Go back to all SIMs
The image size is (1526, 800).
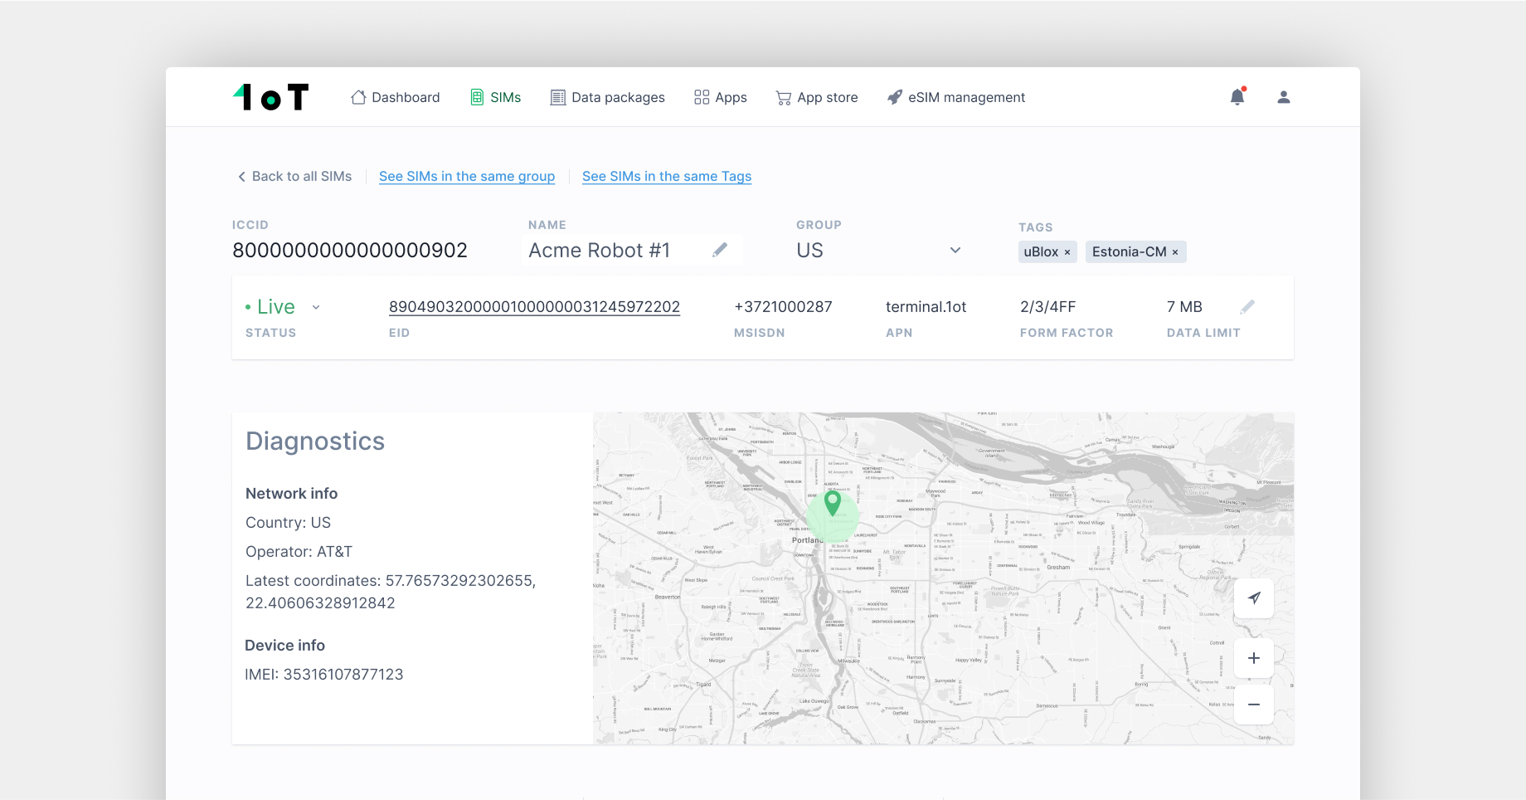[x=294, y=176]
